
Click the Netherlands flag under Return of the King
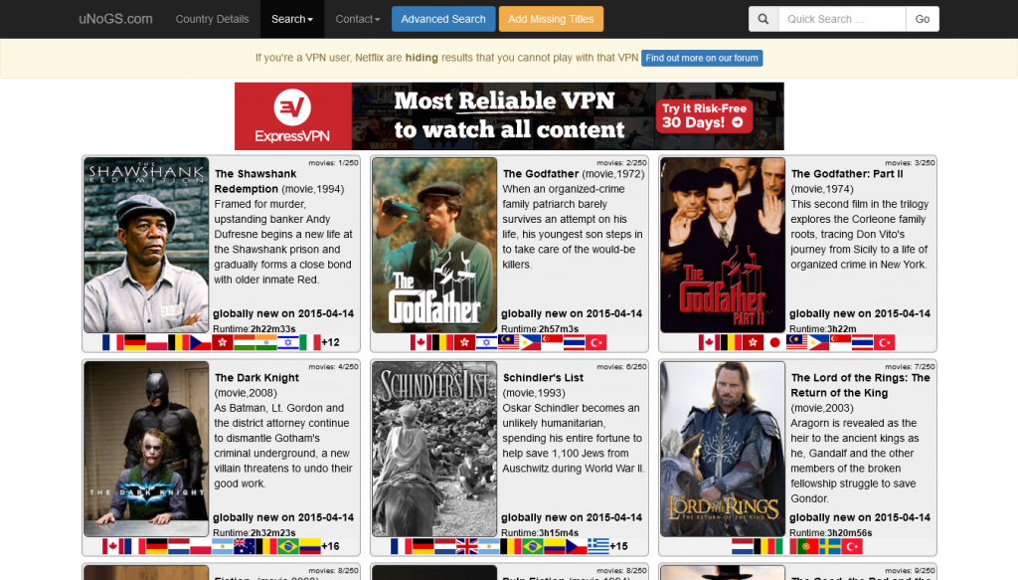[x=742, y=546]
